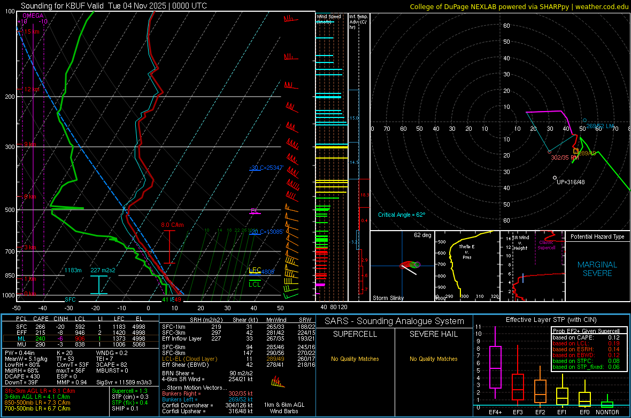Select the 'Eff Shear (EBWD)' row
Viewport: 631px width, 418px height.
tap(238, 365)
